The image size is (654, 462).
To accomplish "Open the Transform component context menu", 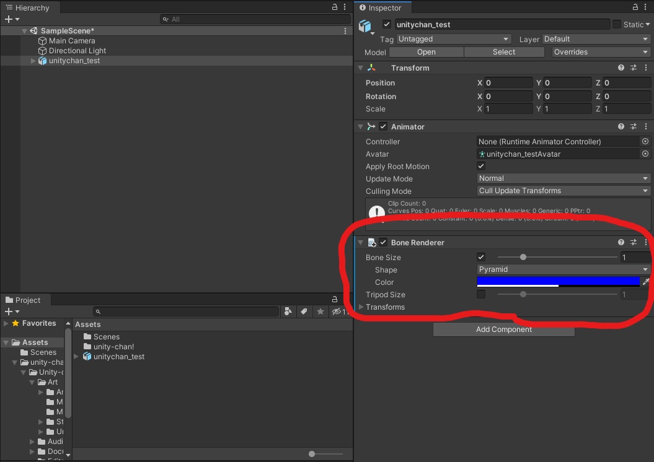I will 645,68.
